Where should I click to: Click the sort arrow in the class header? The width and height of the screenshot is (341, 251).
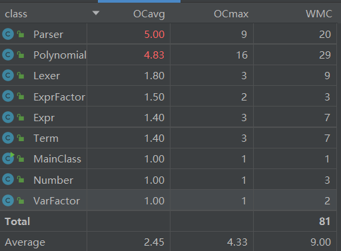tap(96, 13)
